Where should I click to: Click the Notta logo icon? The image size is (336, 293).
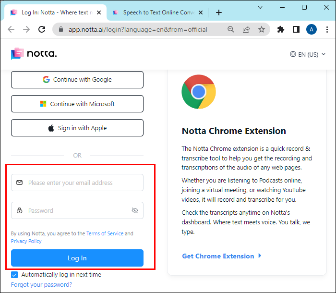tap(18, 54)
